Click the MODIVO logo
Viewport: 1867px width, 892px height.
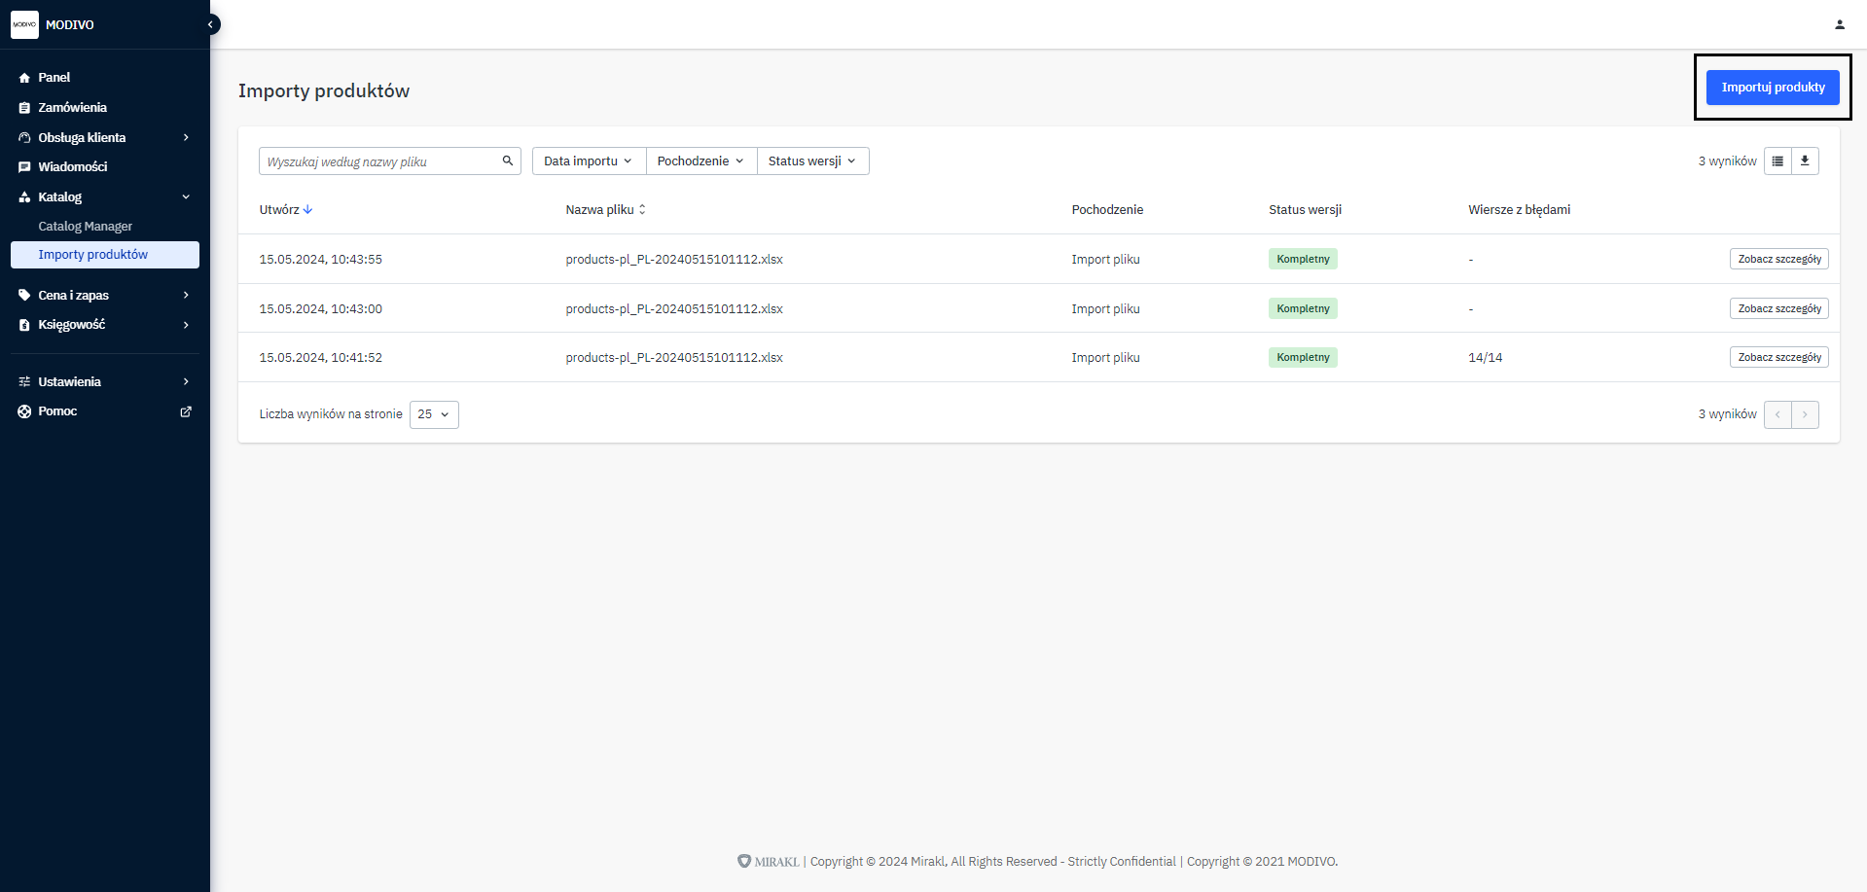[24, 24]
